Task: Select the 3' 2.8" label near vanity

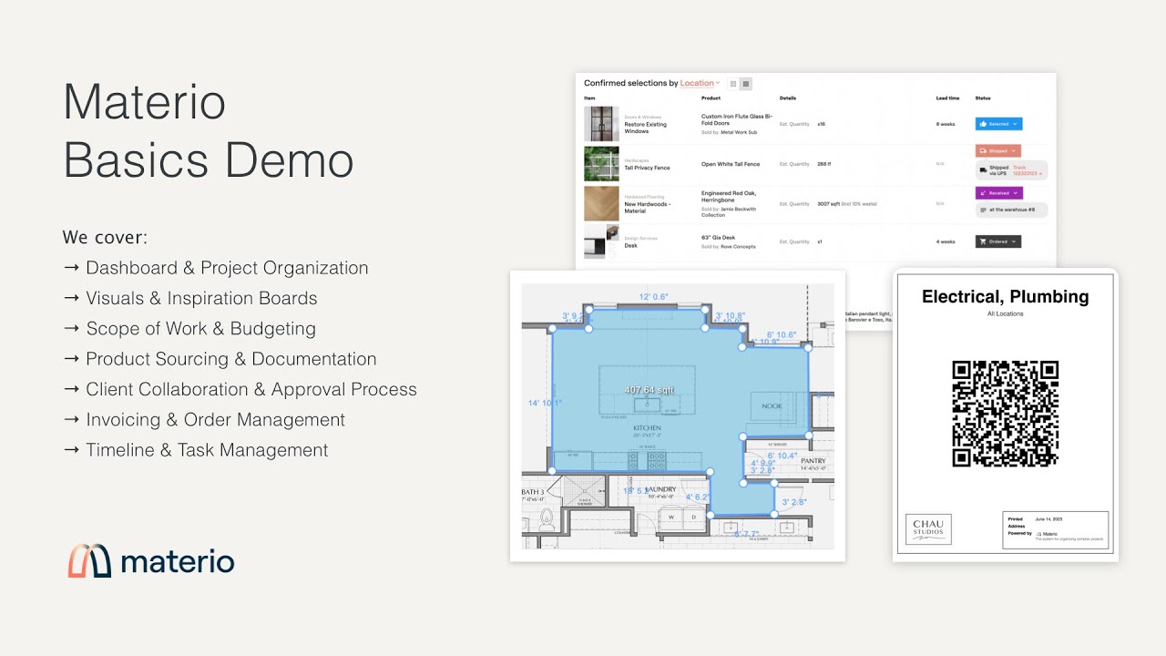Action: [794, 502]
